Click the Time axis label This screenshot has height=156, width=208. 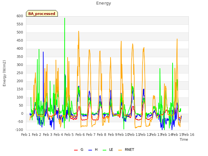(184, 139)
